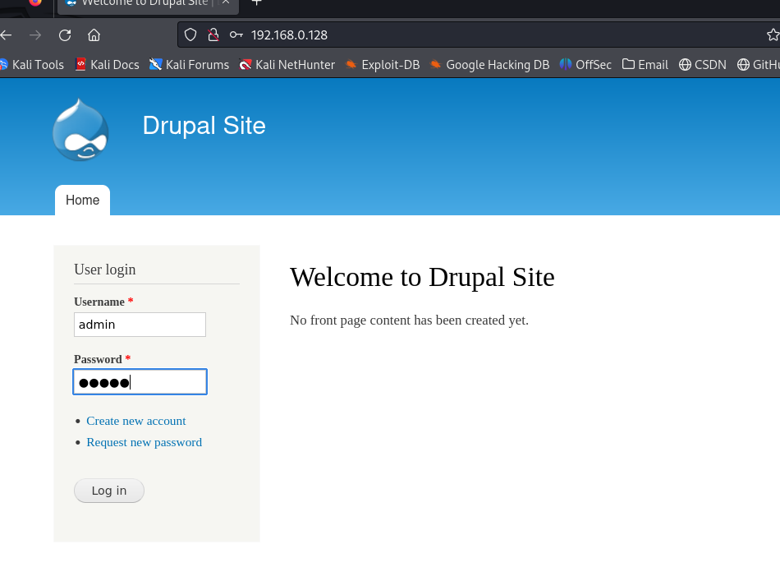Click the Welcome to Drupal Site heading
This screenshot has width=780, height=581.
coord(422,277)
